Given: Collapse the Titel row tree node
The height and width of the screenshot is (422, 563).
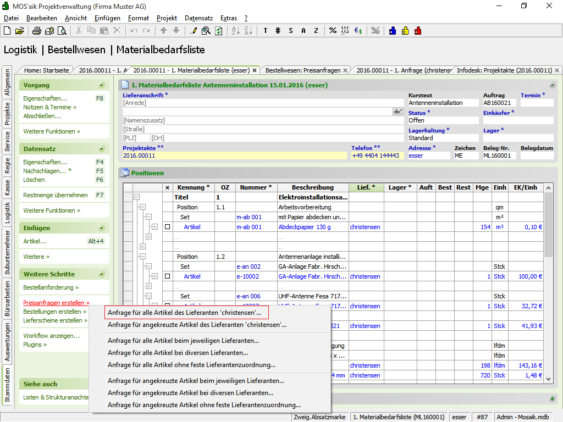Looking at the screenshot, I should coord(136,197).
